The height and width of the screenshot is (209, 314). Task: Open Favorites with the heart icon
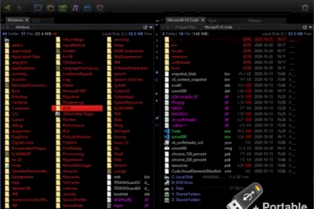[100, 8]
